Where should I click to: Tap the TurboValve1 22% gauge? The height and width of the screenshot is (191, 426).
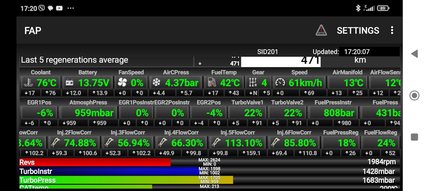coord(247,113)
